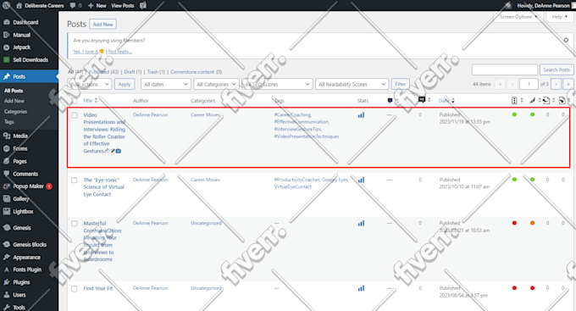Click Search Posts button
This screenshot has height=311, width=576.
[557, 69]
